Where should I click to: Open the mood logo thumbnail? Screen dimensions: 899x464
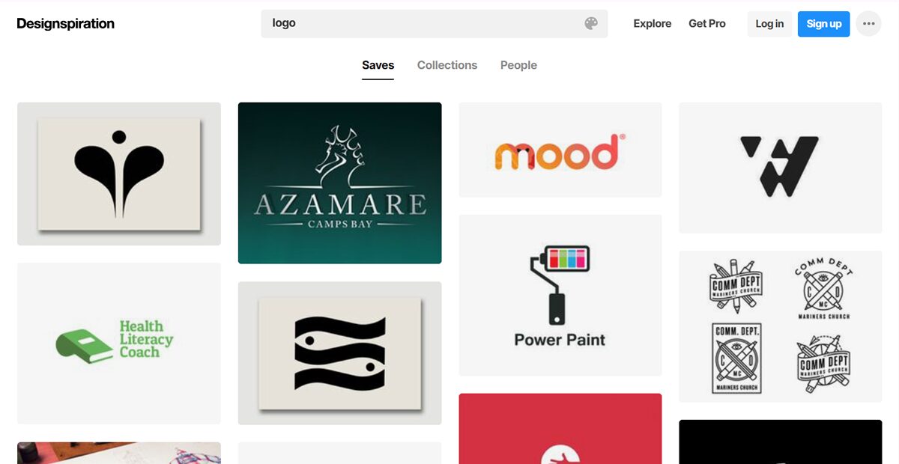(560, 150)
